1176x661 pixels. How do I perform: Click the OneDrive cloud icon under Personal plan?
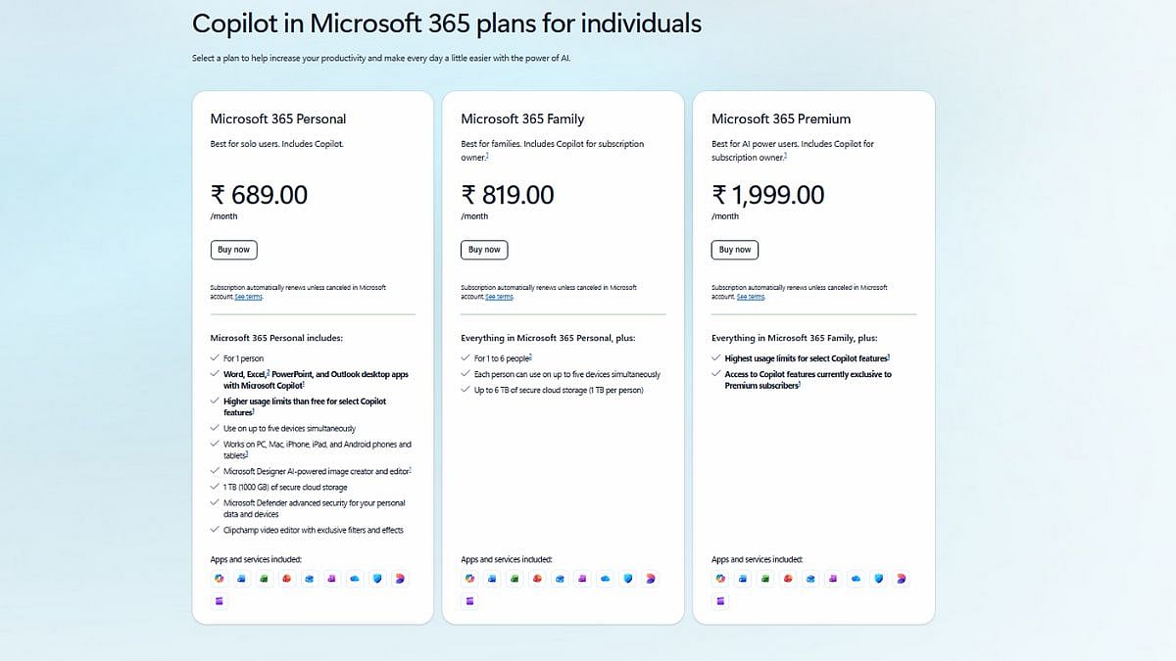354,578
